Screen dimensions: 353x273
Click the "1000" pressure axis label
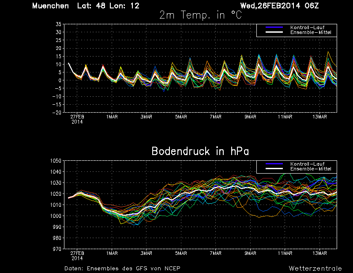pyautogui.click(x=56, y=216)
